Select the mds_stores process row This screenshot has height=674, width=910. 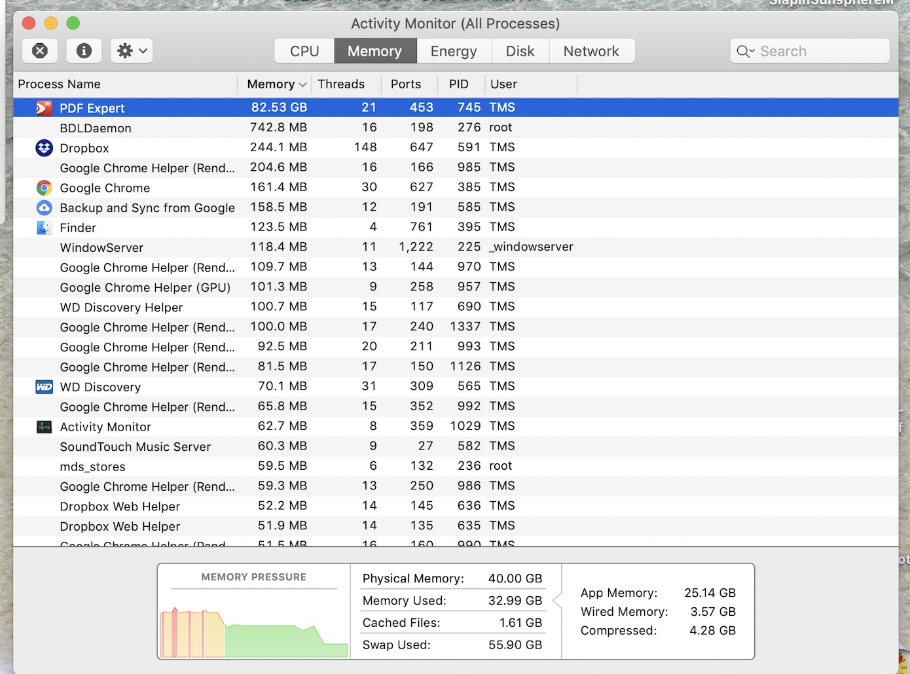coord(456,467)
